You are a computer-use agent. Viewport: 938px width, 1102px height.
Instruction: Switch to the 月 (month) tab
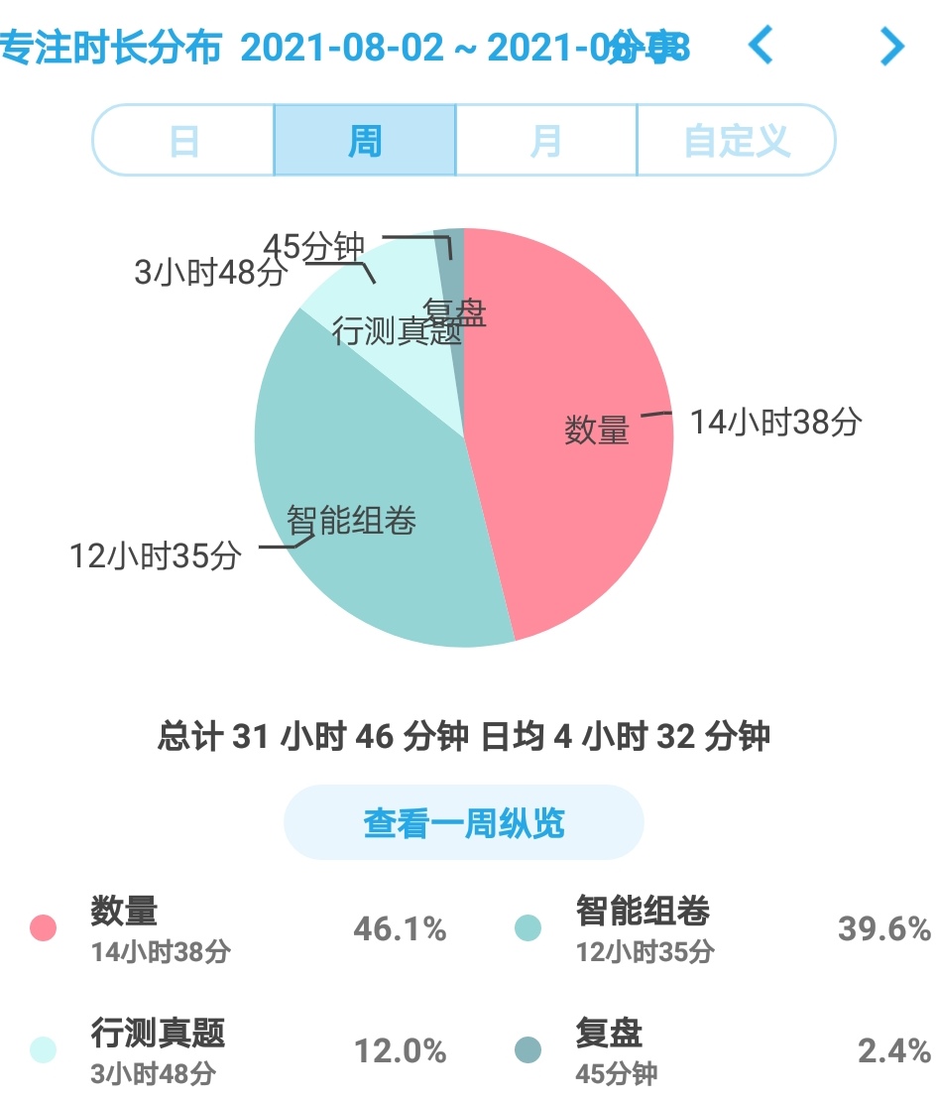click(x=545, y=141)
